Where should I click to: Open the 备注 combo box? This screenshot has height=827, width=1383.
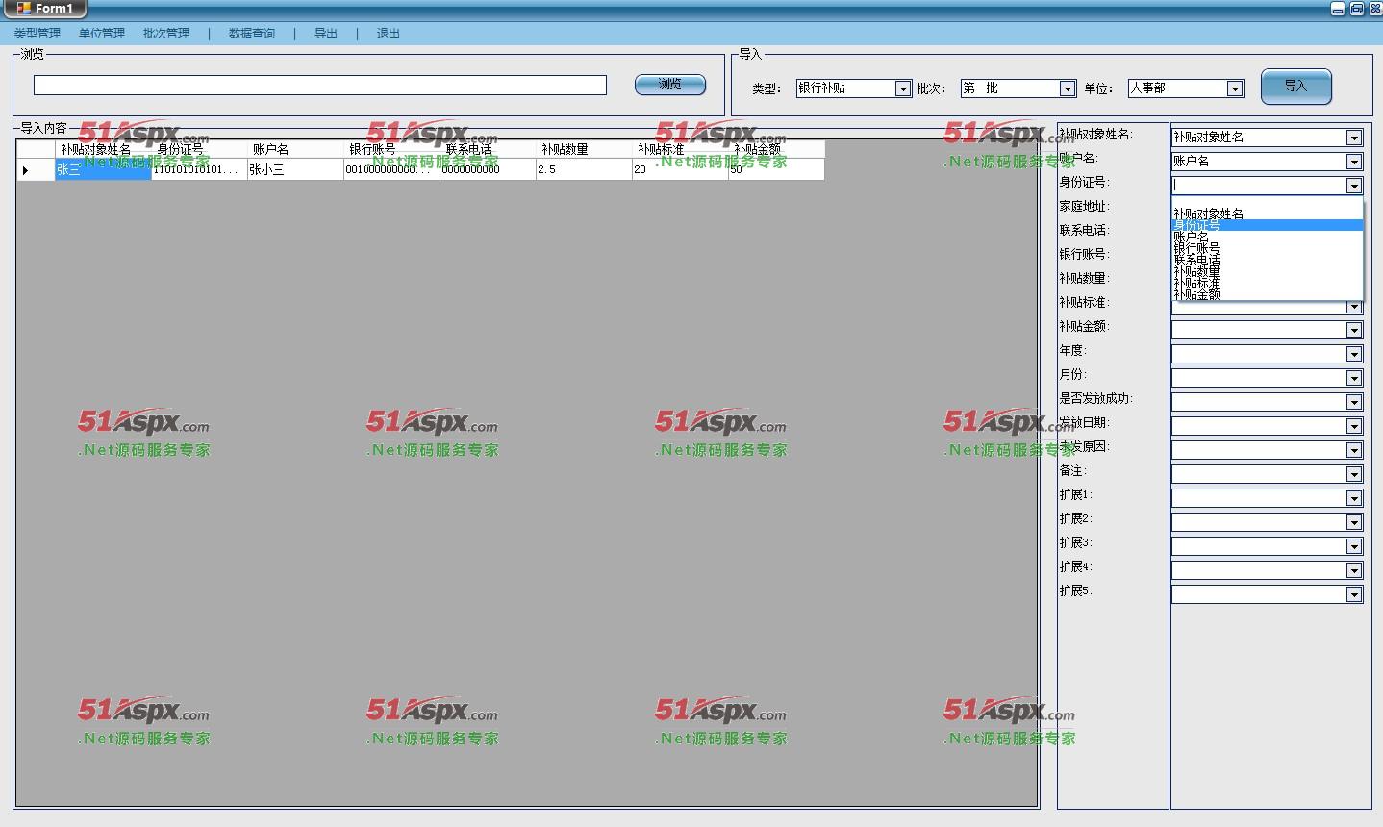[1354, 474]
